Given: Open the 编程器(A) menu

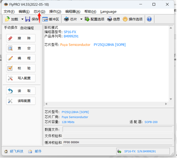Looking at the screenshot, I should coord(73,12).
